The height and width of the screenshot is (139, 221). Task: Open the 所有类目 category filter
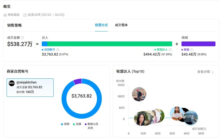coord(13,15)
